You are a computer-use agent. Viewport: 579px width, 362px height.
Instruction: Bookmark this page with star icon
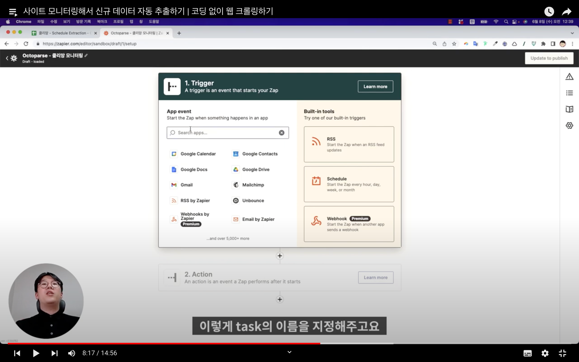454,44
